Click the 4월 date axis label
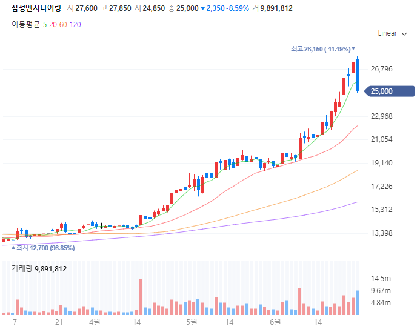Screen dimensions: 420x332 (95, 322)
